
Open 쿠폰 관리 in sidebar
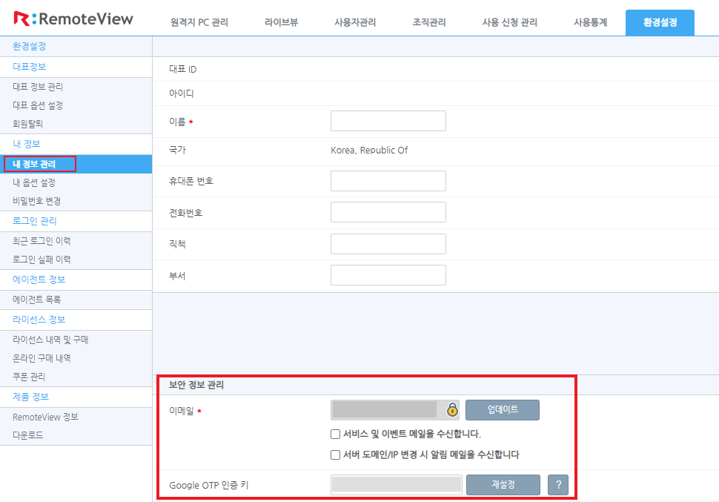(x=29, y=377)
